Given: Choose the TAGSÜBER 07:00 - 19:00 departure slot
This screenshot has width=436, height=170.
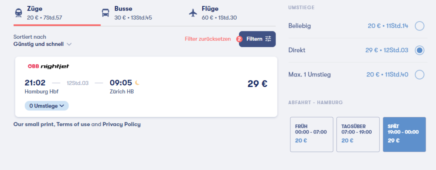Looking at the screenshot, I should tap(358, 134).
